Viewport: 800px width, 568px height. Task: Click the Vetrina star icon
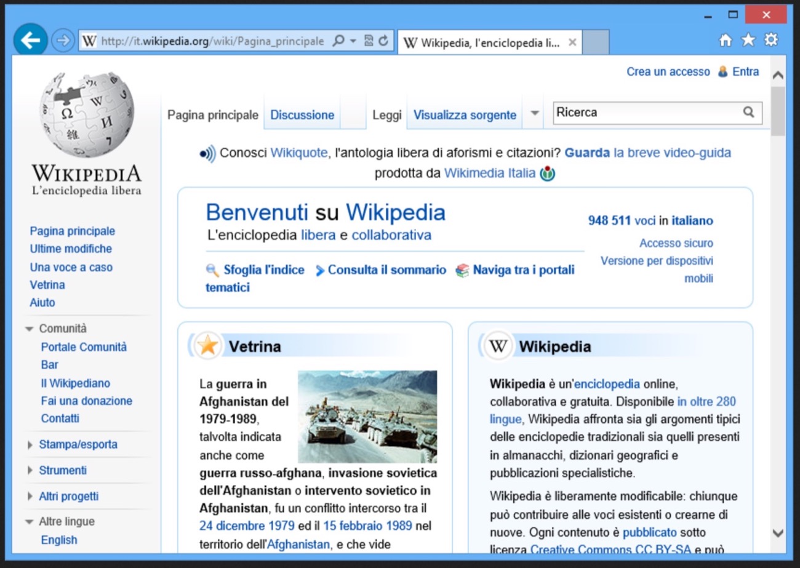(x=208, y=346)
